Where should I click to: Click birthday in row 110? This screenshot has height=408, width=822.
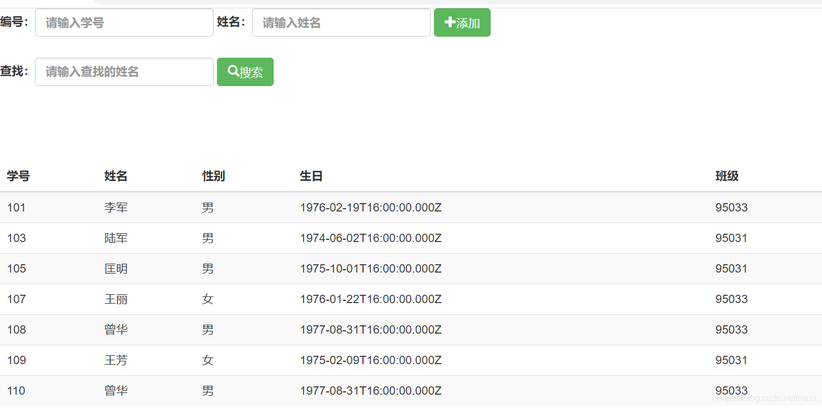click(x=371, y=391)
